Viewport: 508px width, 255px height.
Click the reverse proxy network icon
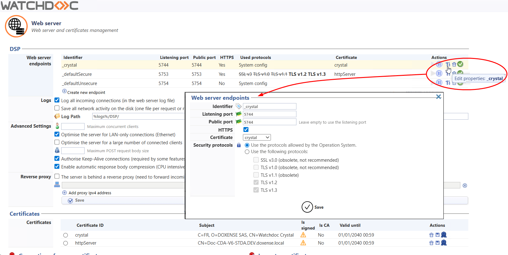point(57,184)
